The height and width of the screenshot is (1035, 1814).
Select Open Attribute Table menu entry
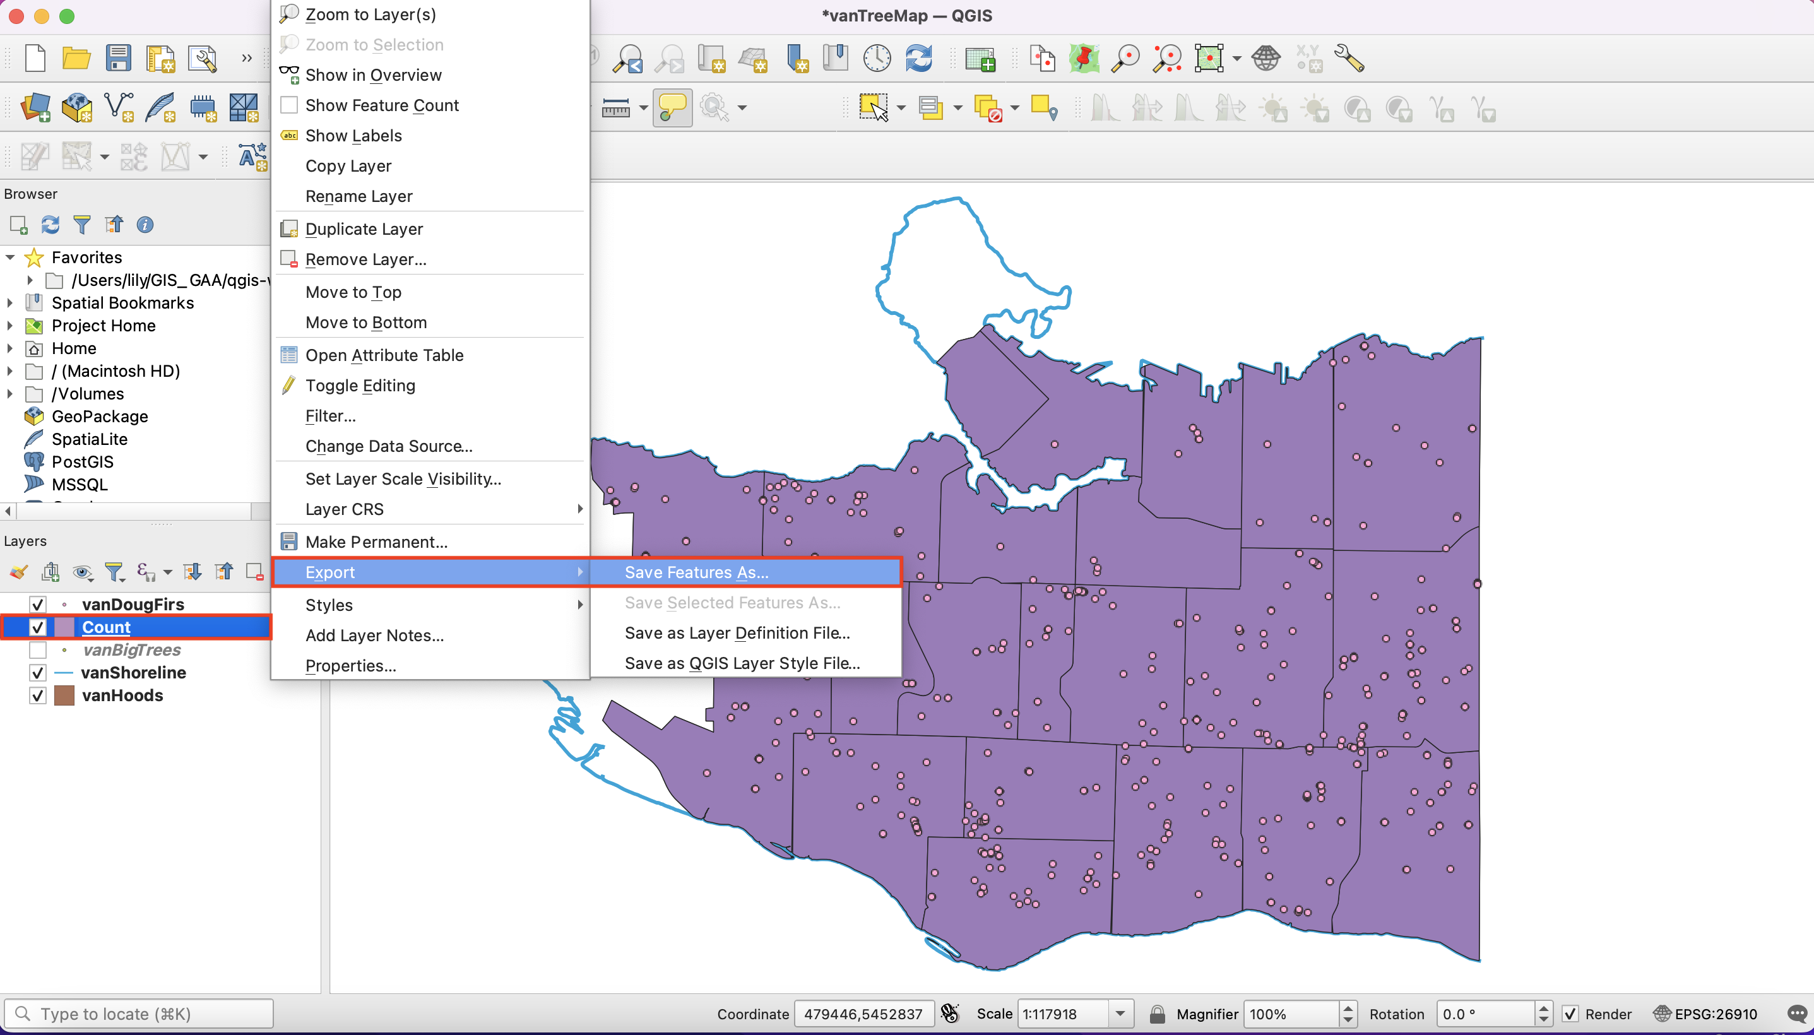coord(384,355)
